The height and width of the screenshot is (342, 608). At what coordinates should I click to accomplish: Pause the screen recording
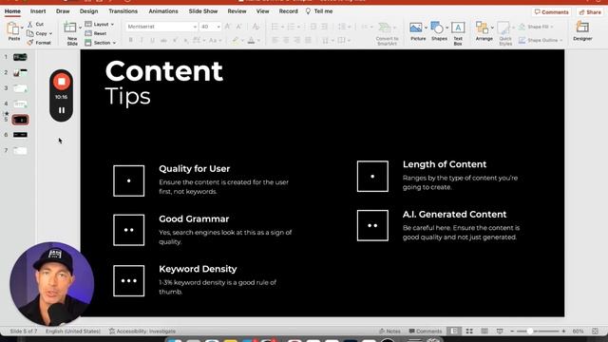tap(61, 110)
